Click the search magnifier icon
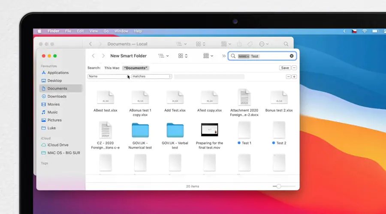This screenshot has width=386, height=214. pyautogui.click(x=233, y=56)
